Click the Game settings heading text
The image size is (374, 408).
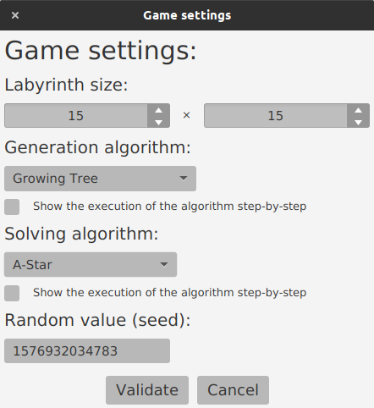[101, 51]
